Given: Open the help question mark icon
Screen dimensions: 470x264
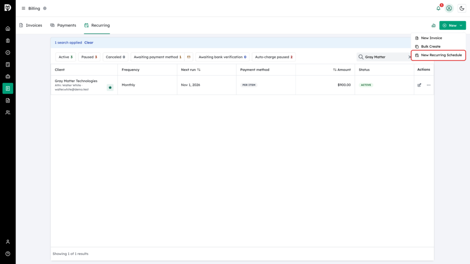Looking at the screenshot, I should click(x=8, y=254).
